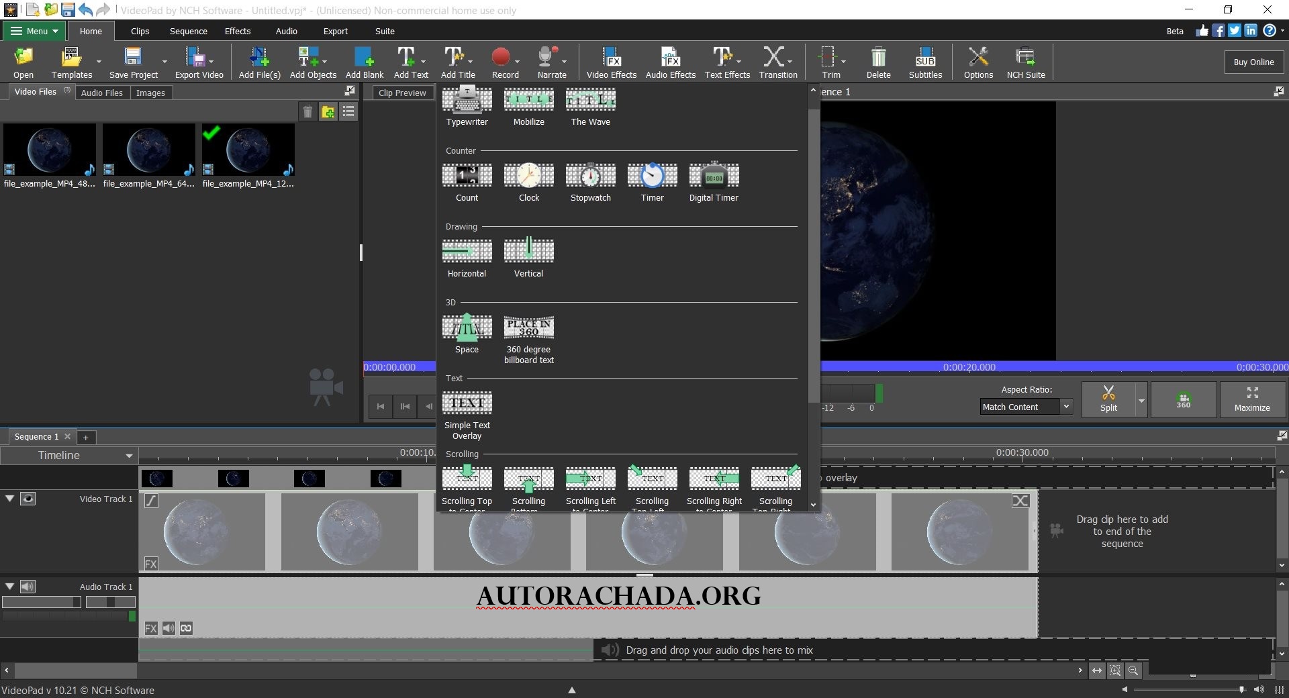Click the Audio Track 1 volume slider
1289x698 pixels.
pos(42,602)
